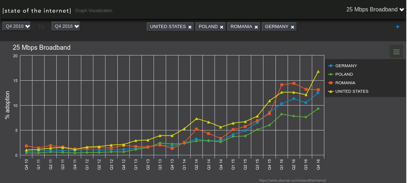407x183 pixels.
Task: Open the chart hamburger menu
Action: pyautogui.click(x=396, y=52)
